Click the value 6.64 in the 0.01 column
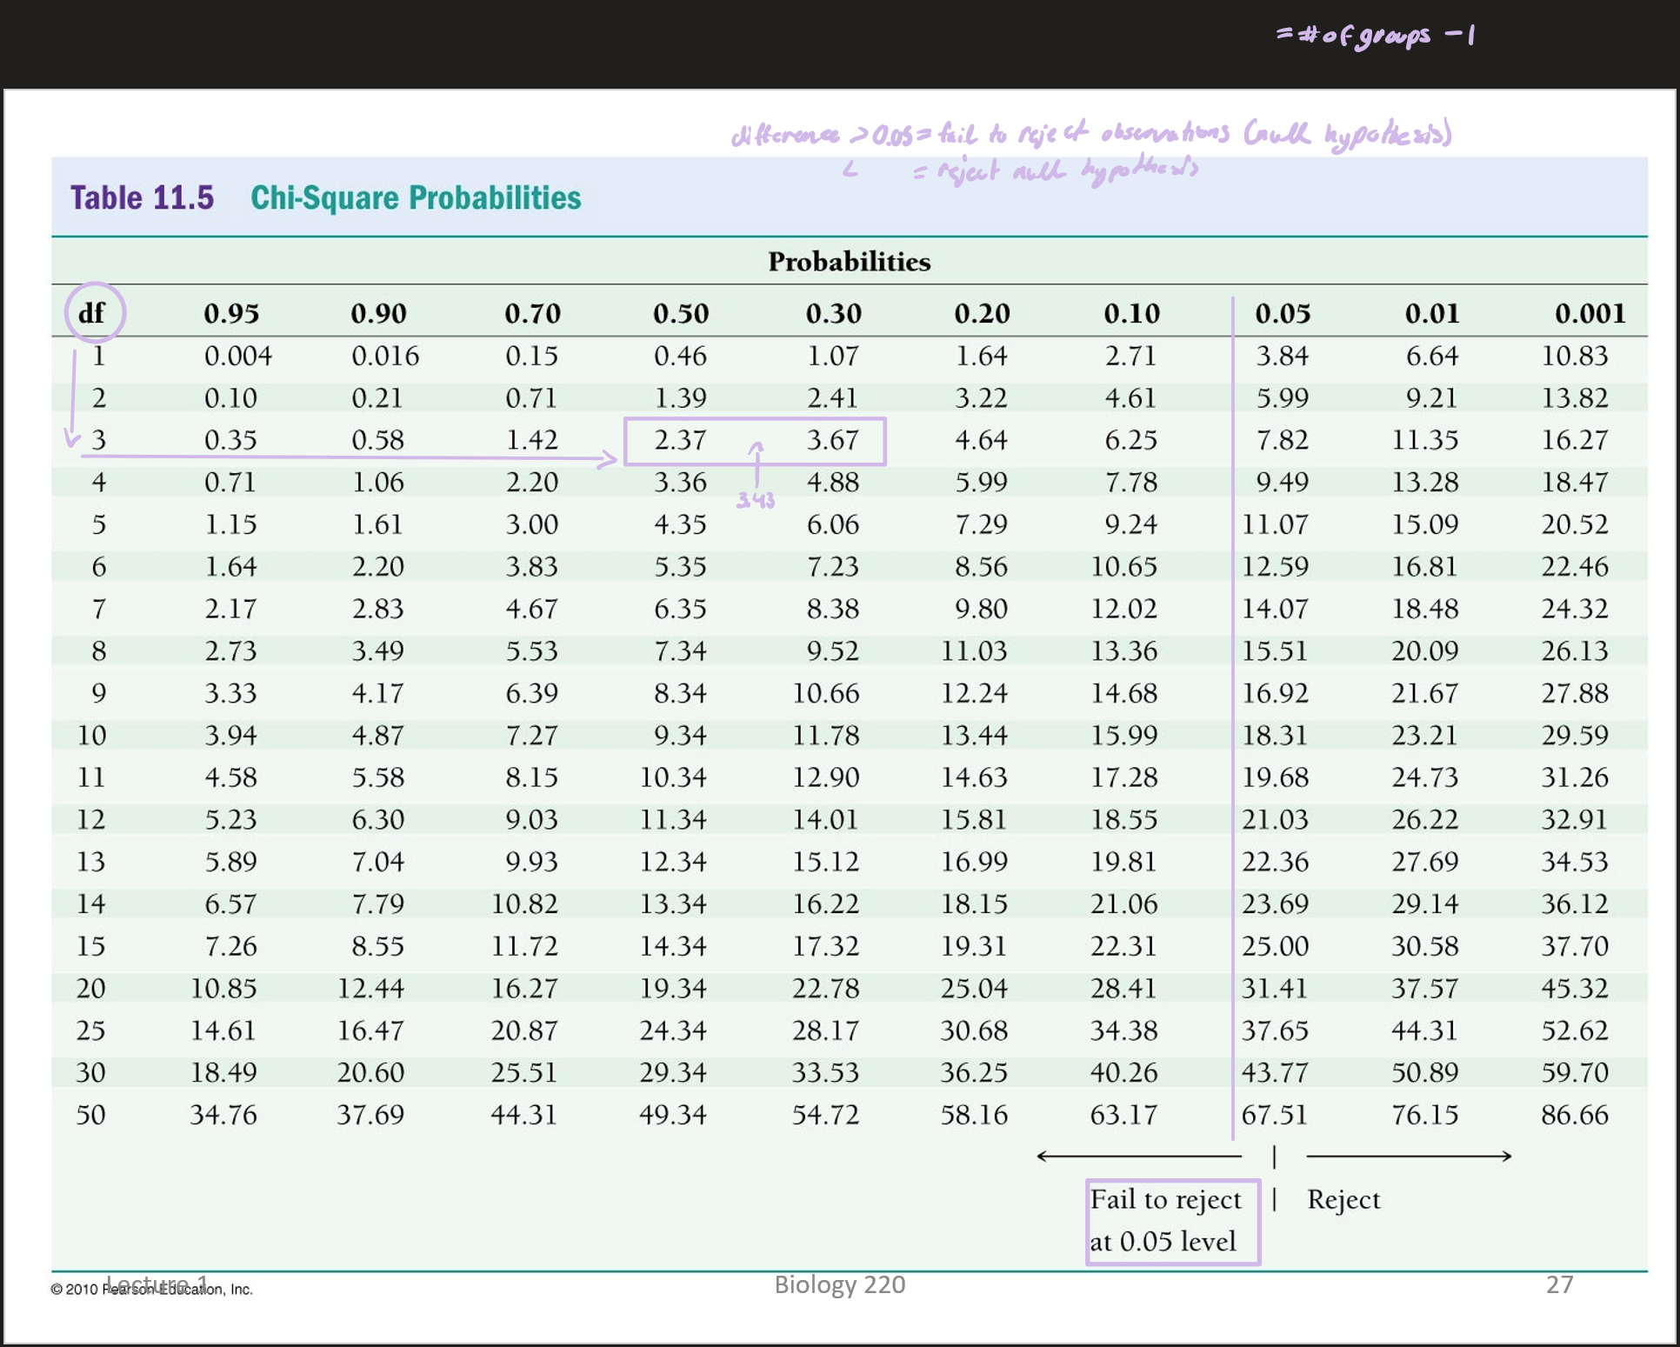The width and height of the screenshot is (1680, 1347). tap(1432, 356)
